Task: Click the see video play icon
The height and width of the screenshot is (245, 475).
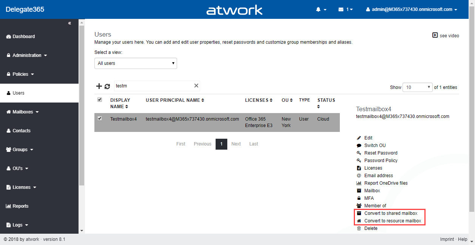Action: [x=435, y=35]
